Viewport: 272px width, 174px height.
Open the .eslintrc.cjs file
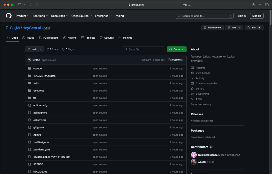pyautogui.click(x=39, y=120)
